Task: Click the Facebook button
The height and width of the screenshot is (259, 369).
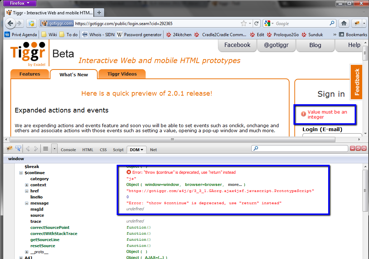Action: (x=237, y=45)
